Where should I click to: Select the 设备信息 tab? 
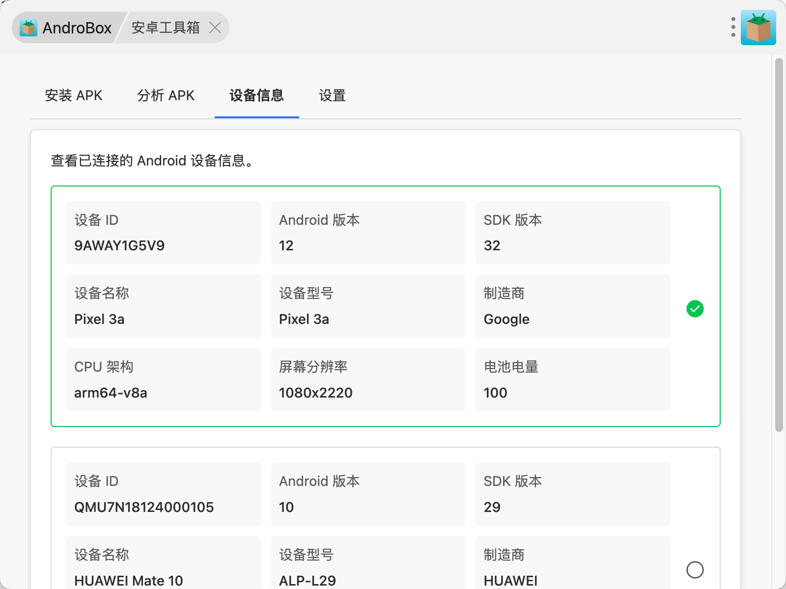pyautogui.click(x=257, y=95)
